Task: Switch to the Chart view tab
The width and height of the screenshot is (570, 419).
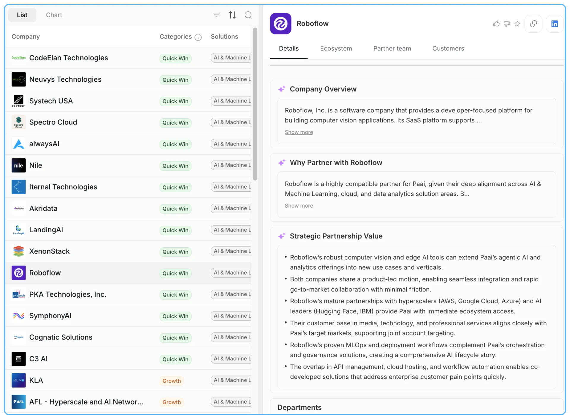Action: tap(54, 15)
